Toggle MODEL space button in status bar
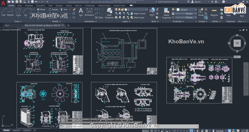The width and height of the screenshot is (249, 132). (x=145, y=131)
